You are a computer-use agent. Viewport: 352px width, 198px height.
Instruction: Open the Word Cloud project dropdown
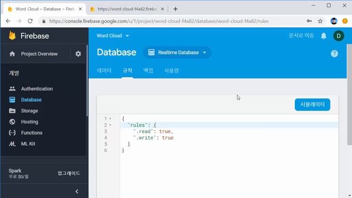pos(113,36)
